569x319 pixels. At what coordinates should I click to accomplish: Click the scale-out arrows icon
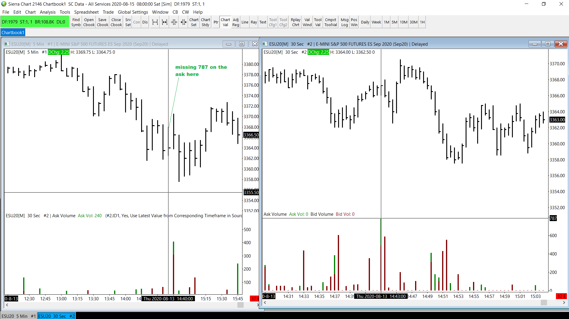click(184, 22)
